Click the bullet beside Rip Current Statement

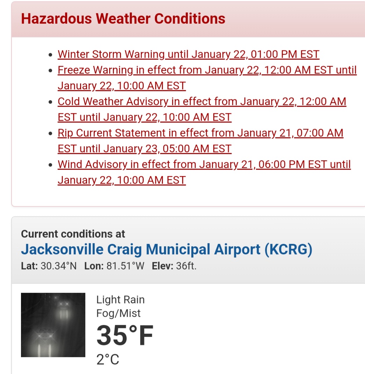[50, 134]
